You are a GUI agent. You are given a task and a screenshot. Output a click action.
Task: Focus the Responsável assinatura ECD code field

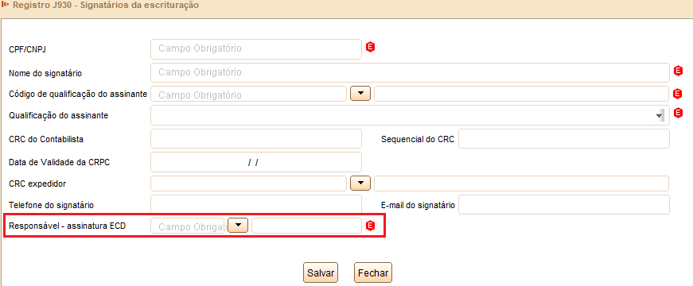pyautogui.click(x=188, y=226)
